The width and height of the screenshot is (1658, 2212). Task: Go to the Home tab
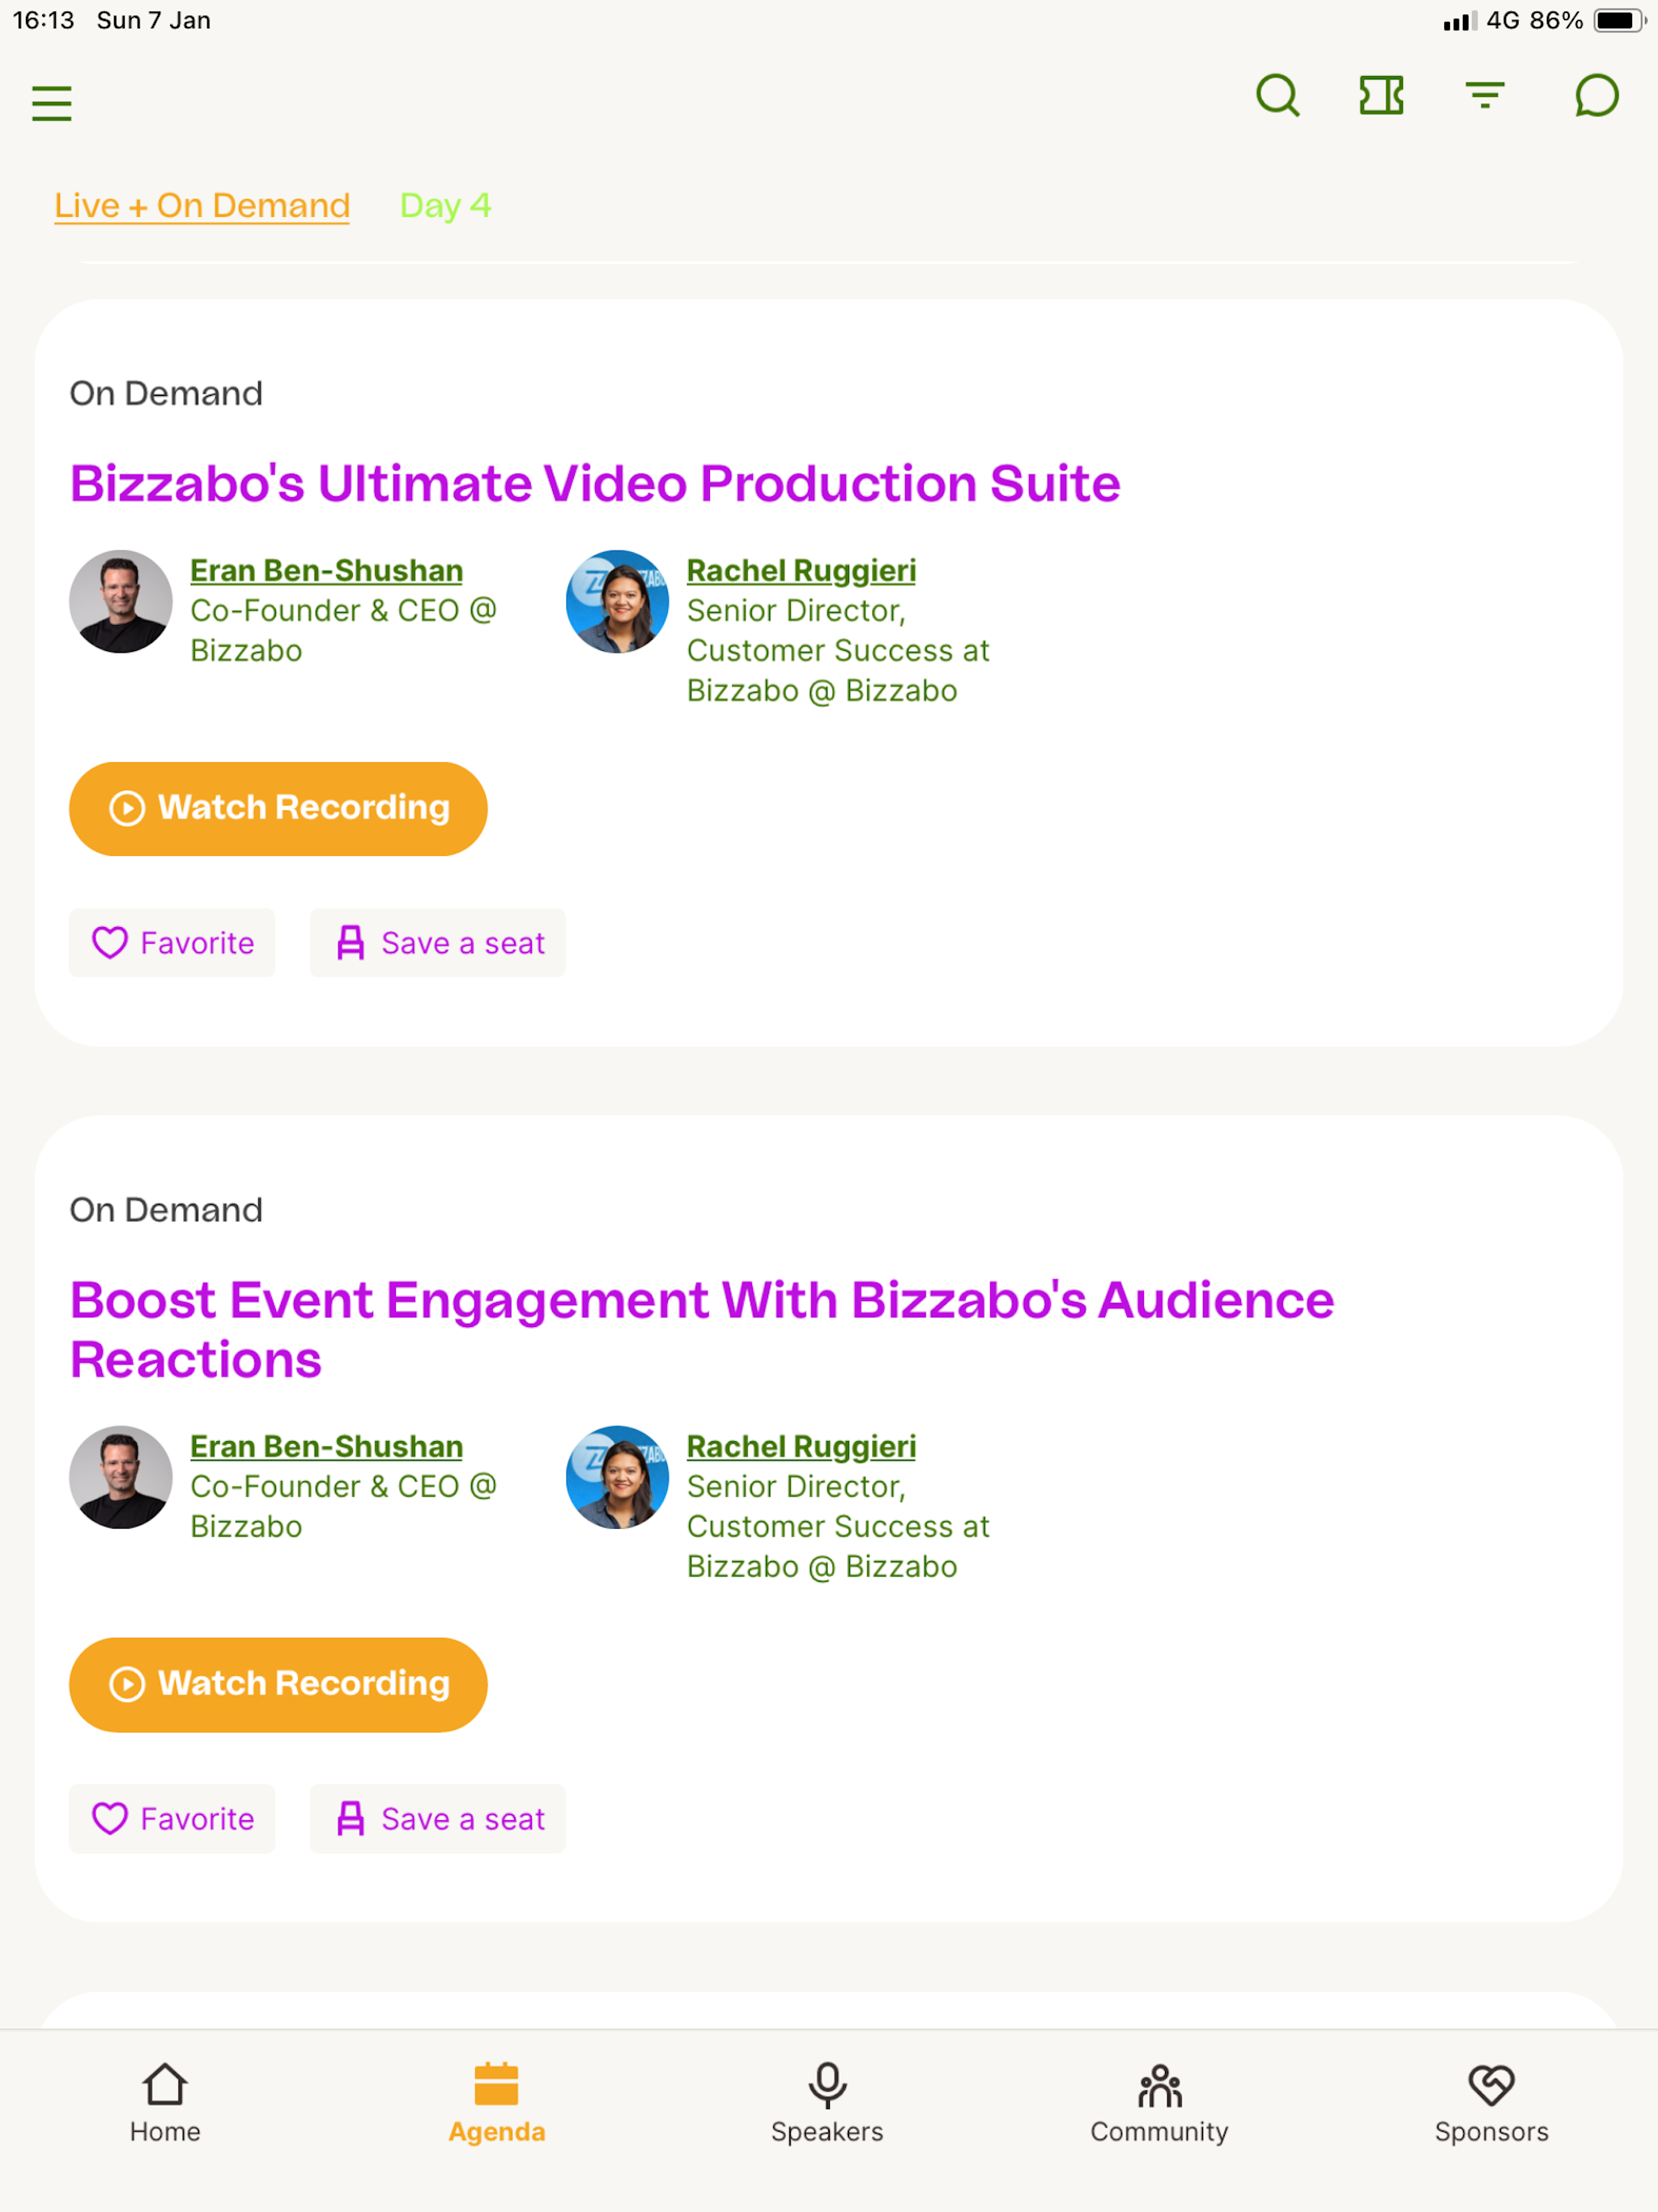point(165,2104)
